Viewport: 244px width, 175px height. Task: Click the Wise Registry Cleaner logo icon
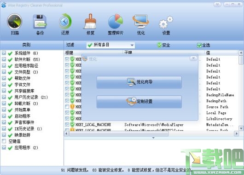pos(3,5)
